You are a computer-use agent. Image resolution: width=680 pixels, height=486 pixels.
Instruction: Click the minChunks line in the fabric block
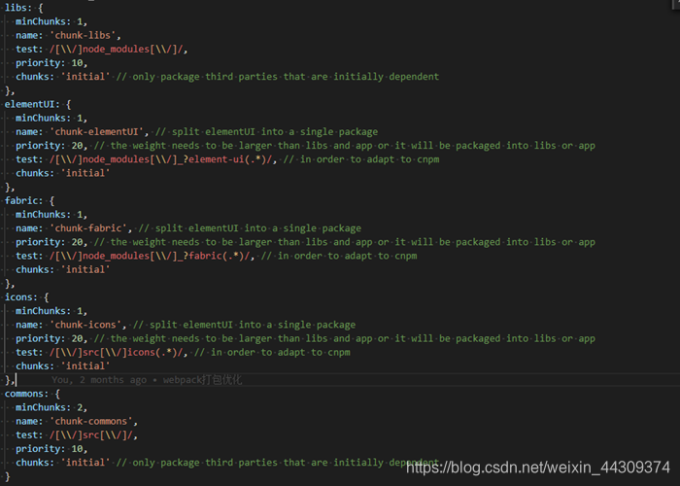point(51,215)
